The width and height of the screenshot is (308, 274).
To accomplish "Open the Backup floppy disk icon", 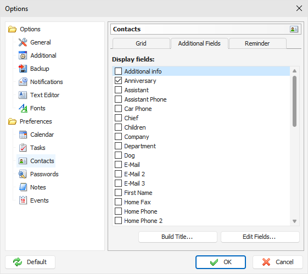I will click(23, 69).
